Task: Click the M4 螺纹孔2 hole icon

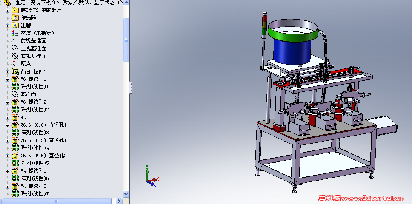Action: click(15, 186)
